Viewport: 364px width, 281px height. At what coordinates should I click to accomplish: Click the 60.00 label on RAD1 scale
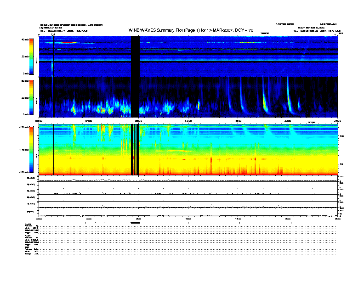[x=25, y=81]
